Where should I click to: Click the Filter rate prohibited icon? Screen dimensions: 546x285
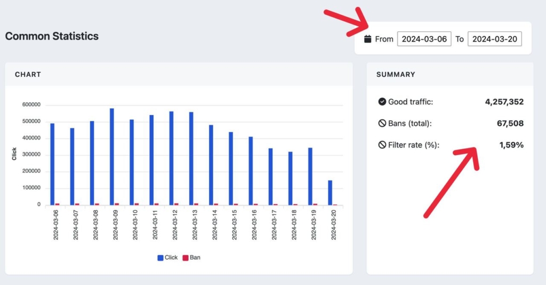[x=382, y=145]
